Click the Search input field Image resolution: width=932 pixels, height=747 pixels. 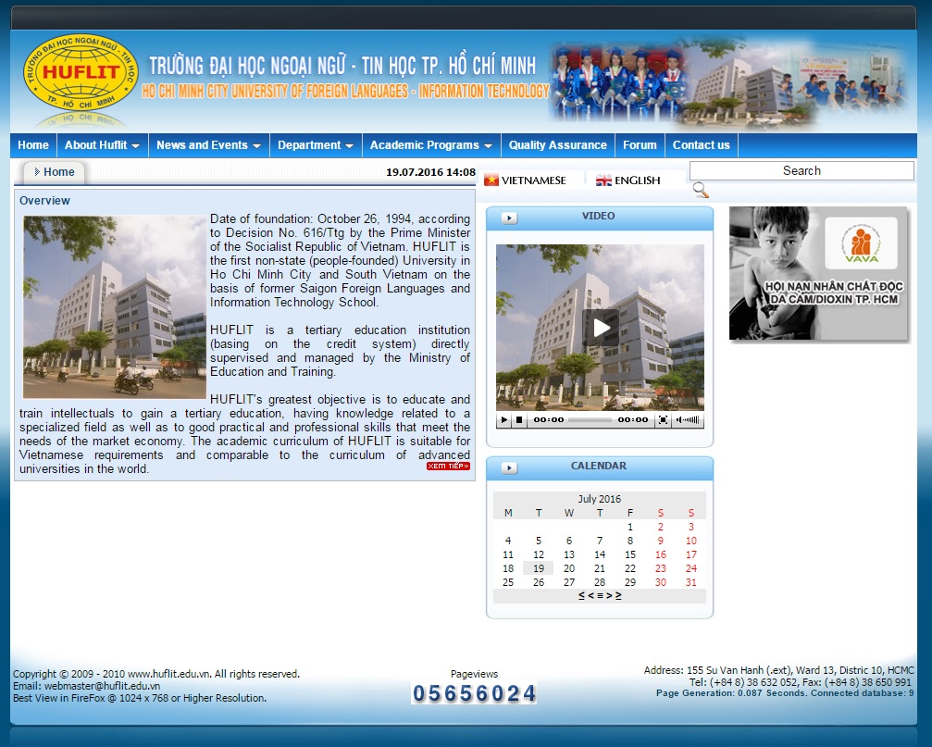pos(802,170)
